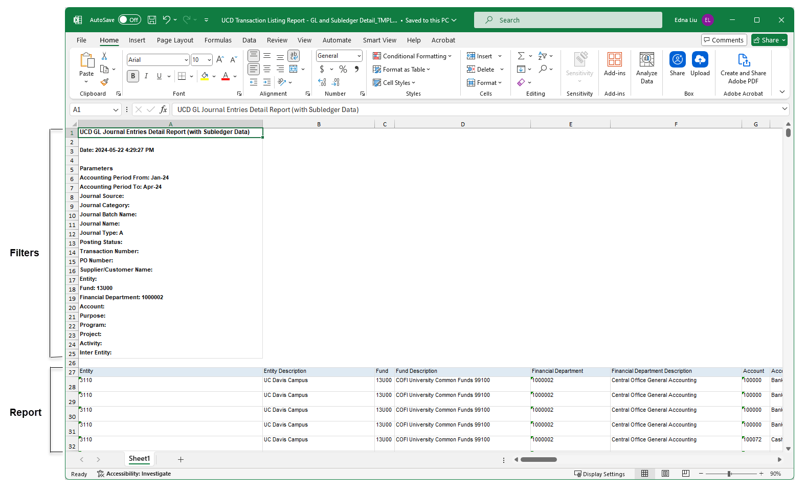This screenshot has width=806, height=491.
Task: Click the zoom slider handle
Action: [x=729, y=474]
